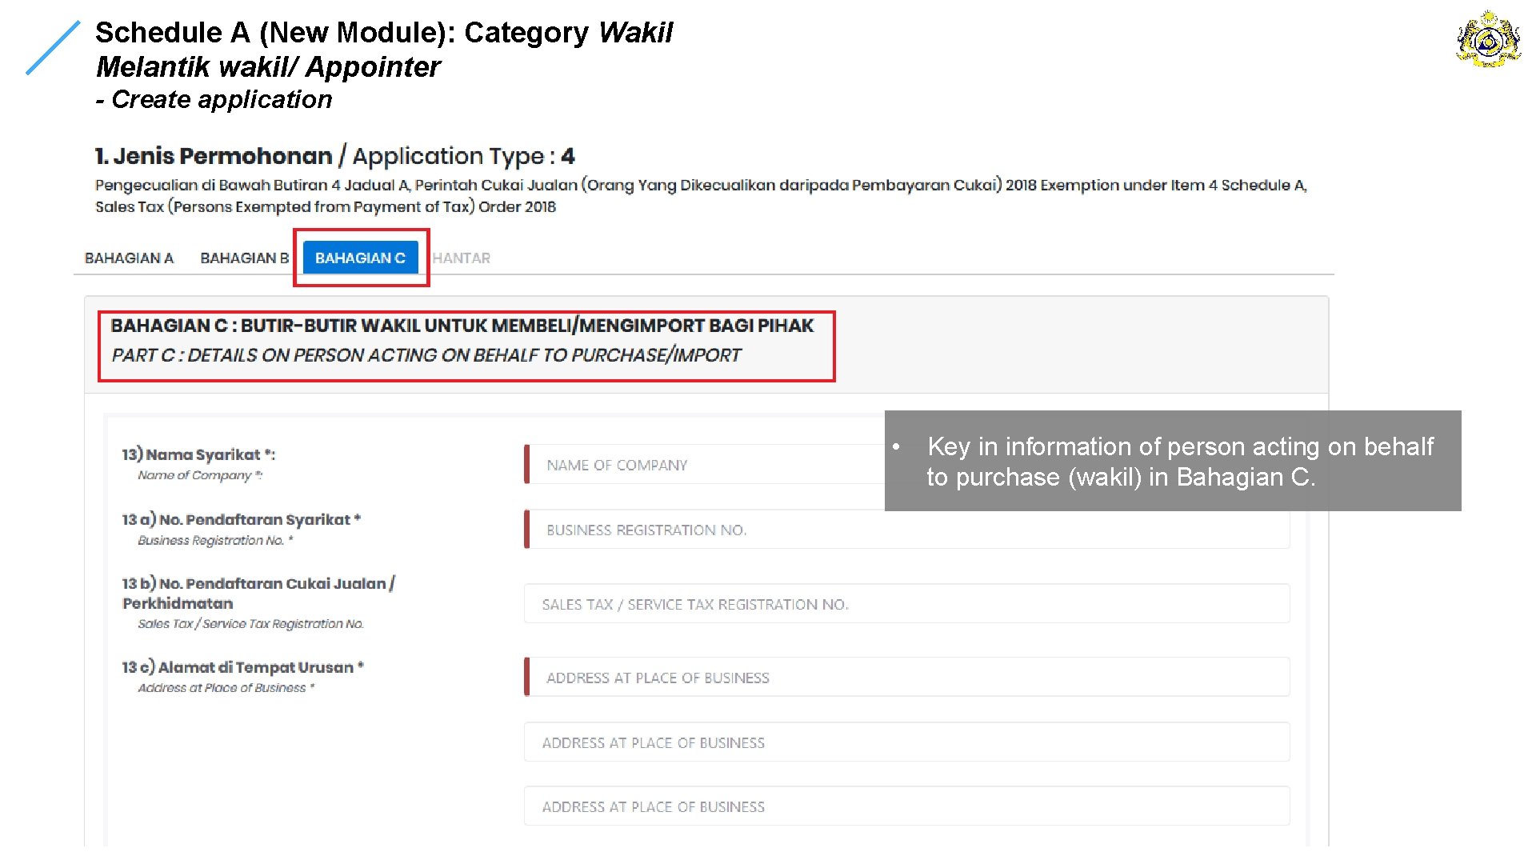The height and width of the screenshot is (864, 1536).
Task: Click the Nama Syarikat label
Action: pos(198,455)
